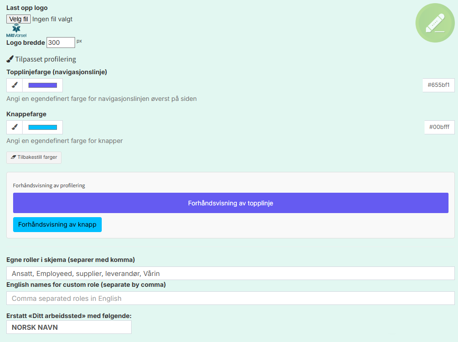
Task: Click the #655bf1 hex code field
Action: tap(438, 85)
